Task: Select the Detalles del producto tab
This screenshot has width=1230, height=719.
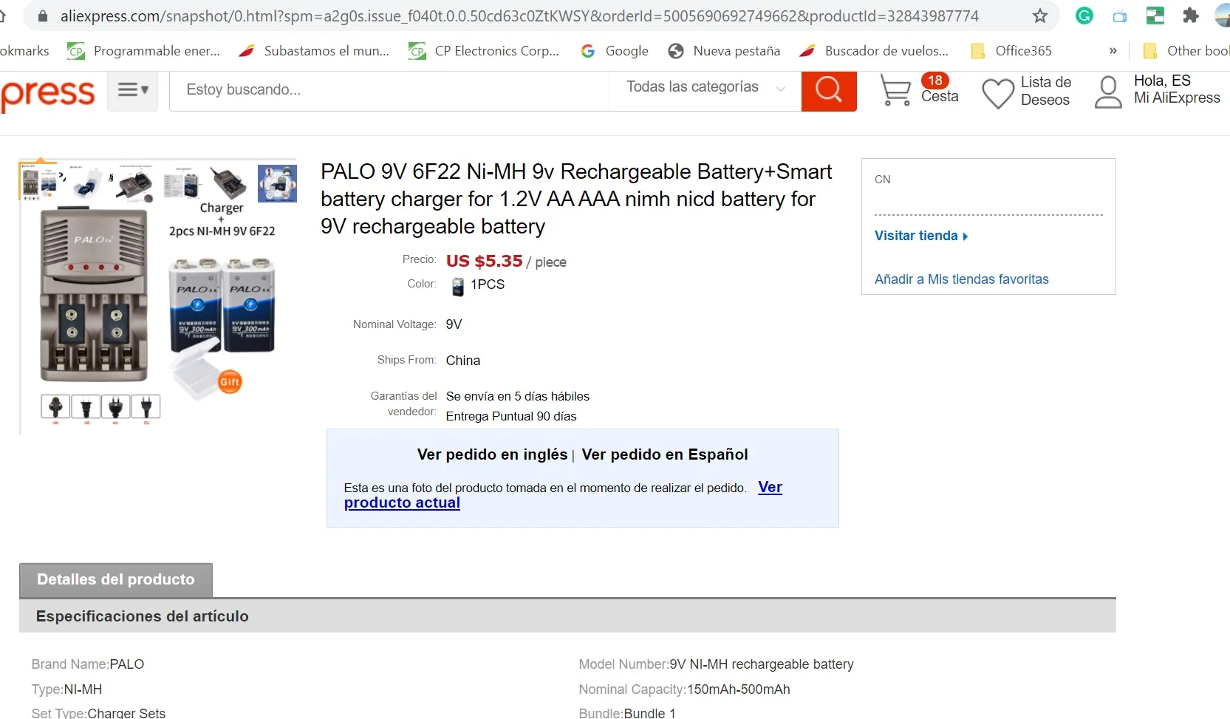Action: click(116, 580)
